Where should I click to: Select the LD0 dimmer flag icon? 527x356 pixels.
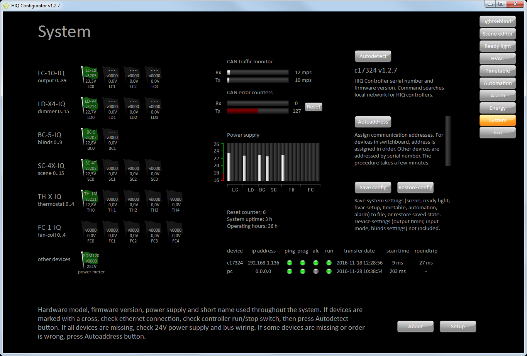(x=91, y=106)
